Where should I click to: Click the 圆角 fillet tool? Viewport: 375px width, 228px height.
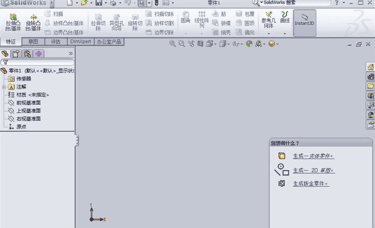185,17
